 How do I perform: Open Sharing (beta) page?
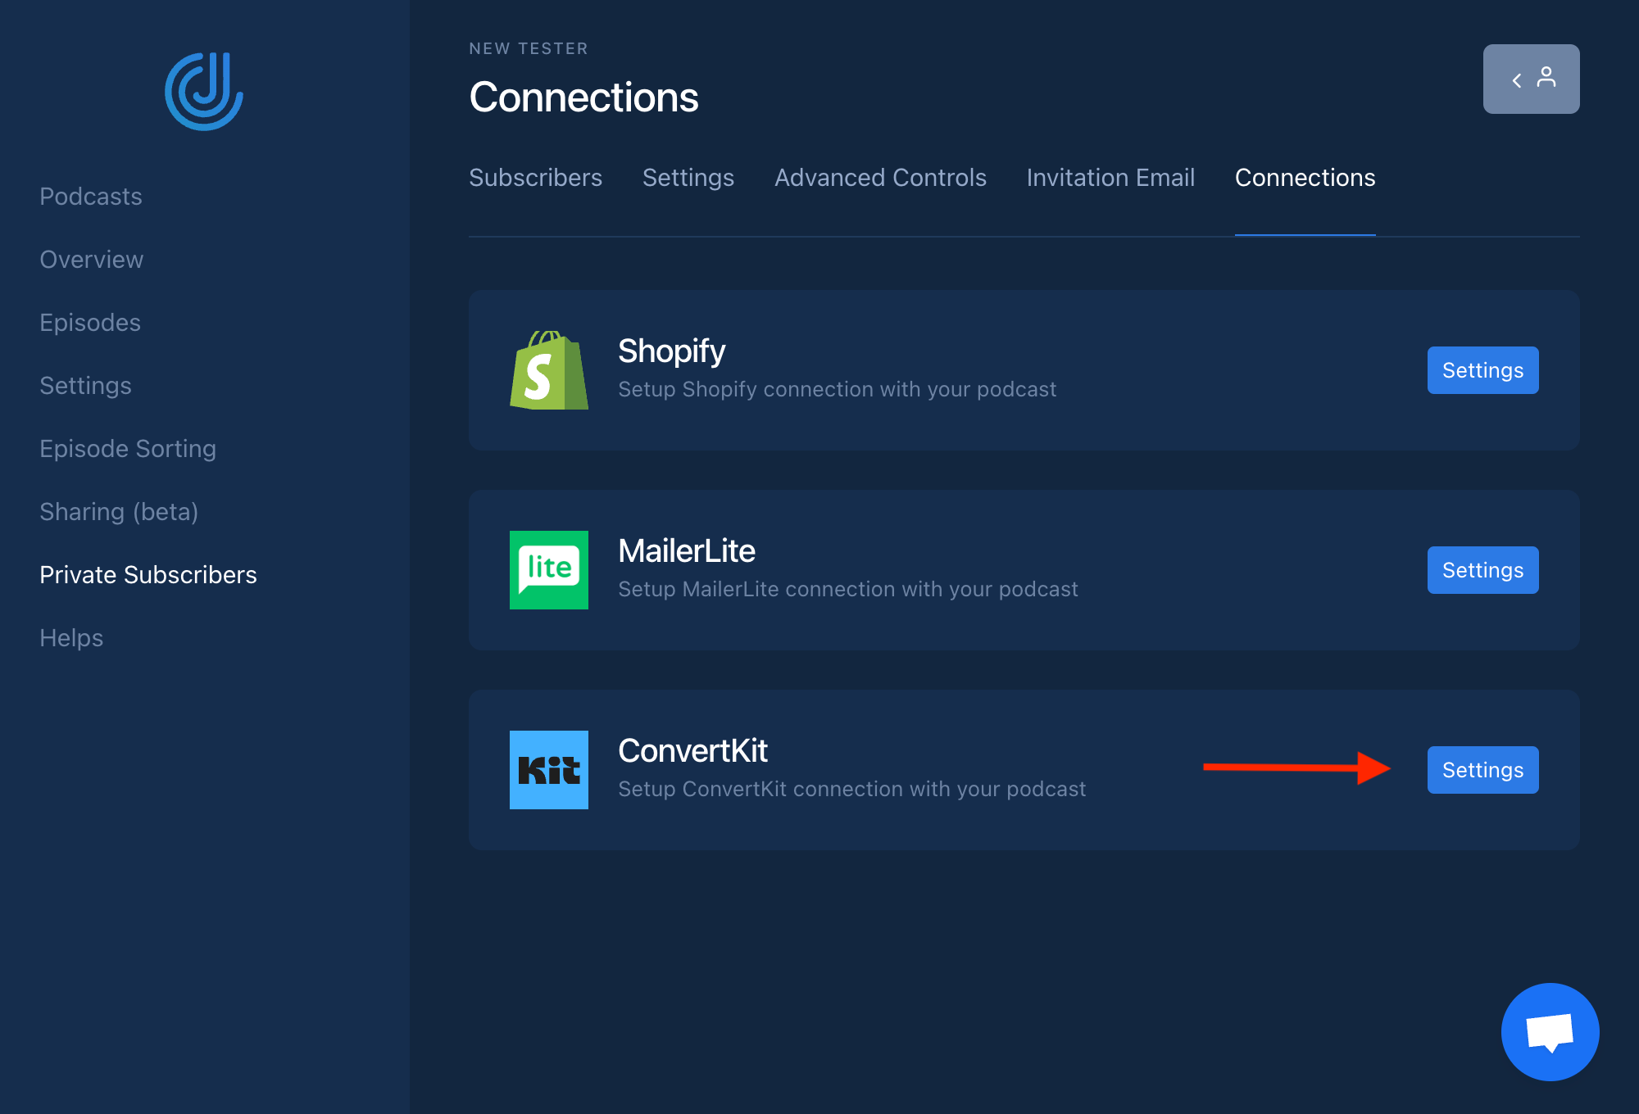coord(119,512)
